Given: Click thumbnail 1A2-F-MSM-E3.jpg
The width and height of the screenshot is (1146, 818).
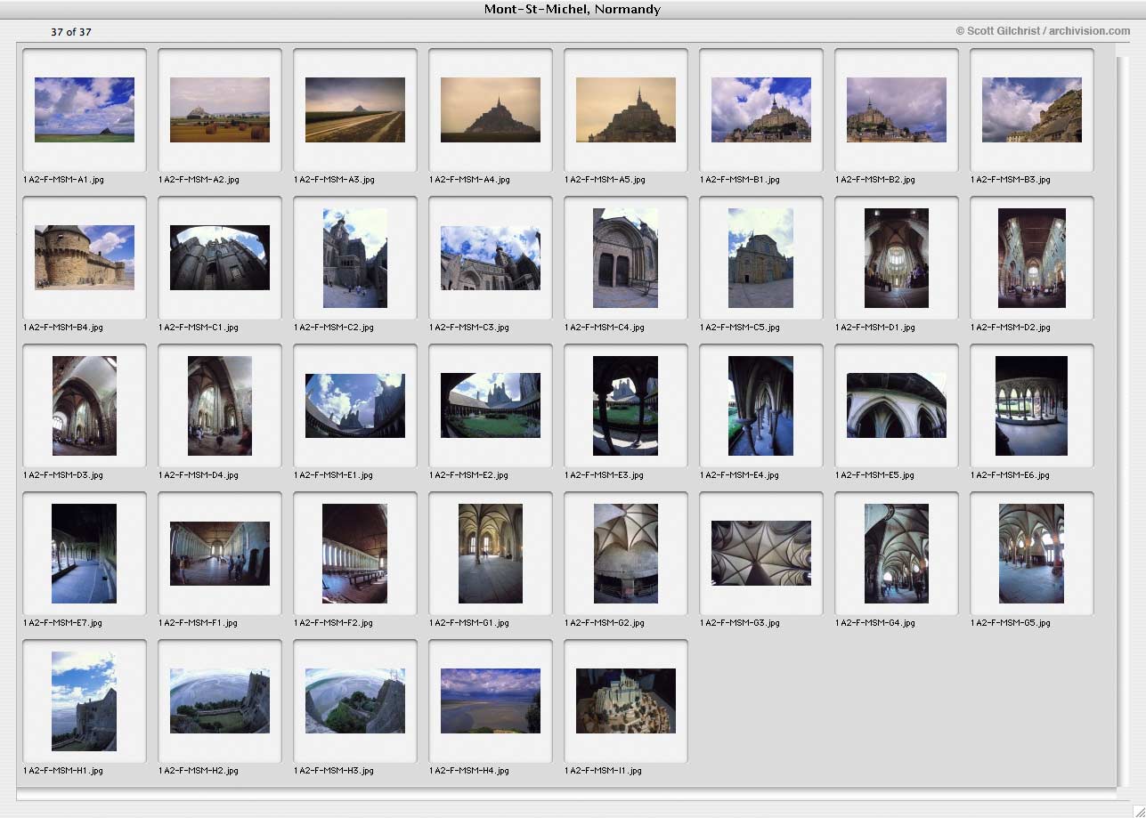Looking at the screenshot, I should tap(626, 405).
